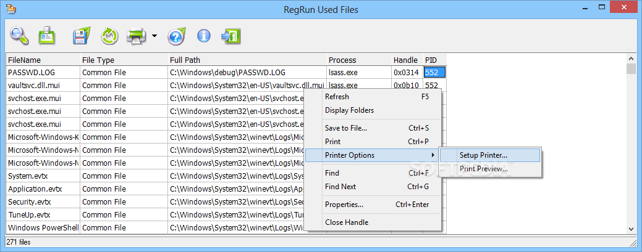
Task: Click the vertical scrollbar thumb
Action: point(631,68)
